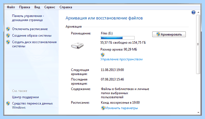The width and height of the screenshot is (205, 119).
Task: Click the vertical scrollbar thumb
Action: click(x=198, y=45)
